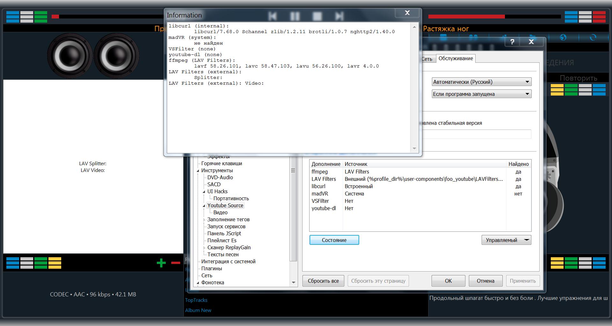This screenshot has width=612, height=326.
Task: Click the top-left green striped button
Action: pos(41,17)
